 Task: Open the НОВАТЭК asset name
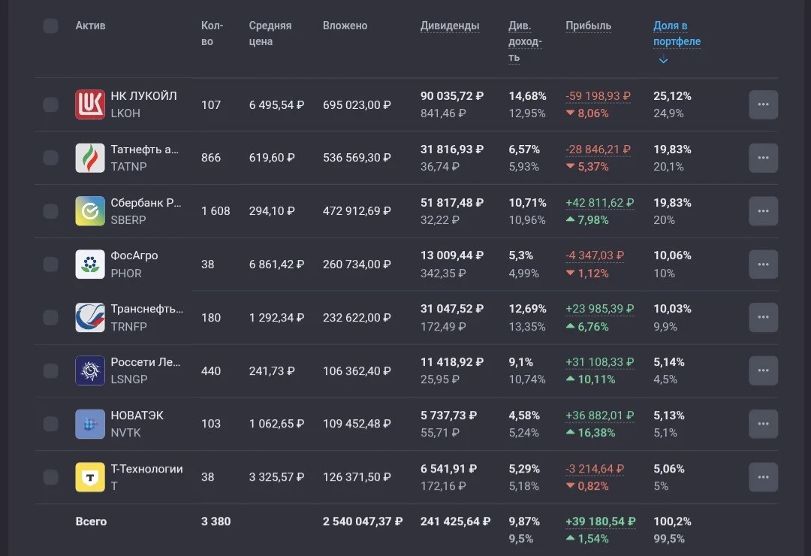click(137, 415)
